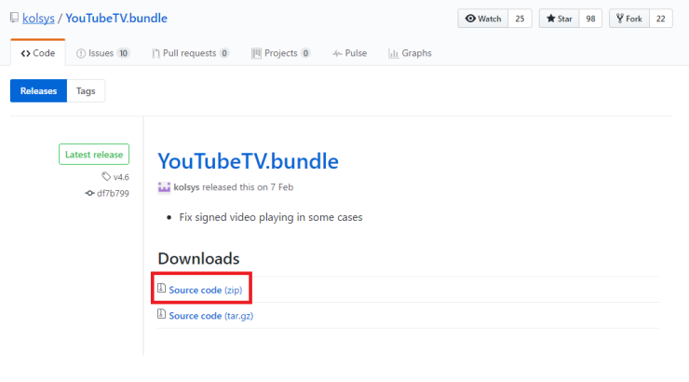This screenshot has height=382, width=689.
Task: Click 'Fix signed video playing in some cases' text
Action: click(x=271, y=217)
